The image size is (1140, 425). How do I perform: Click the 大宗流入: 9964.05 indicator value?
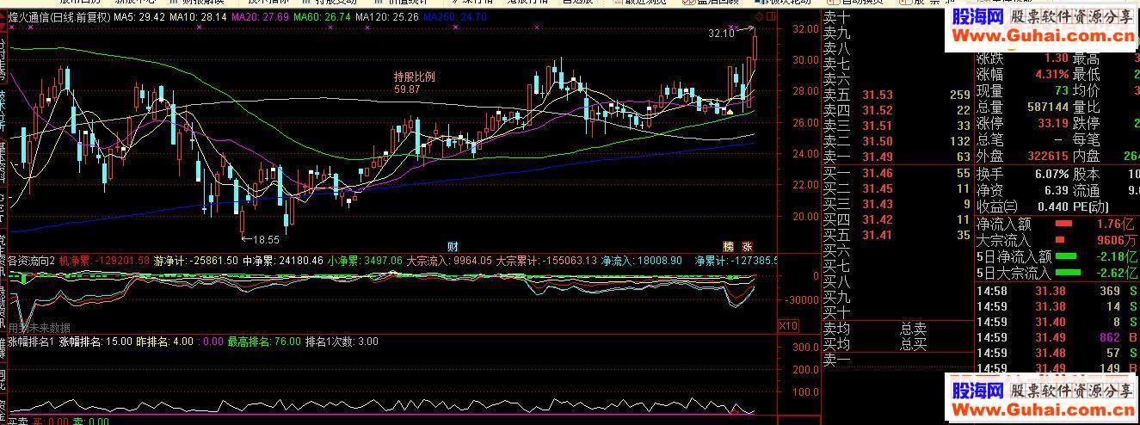449,259
